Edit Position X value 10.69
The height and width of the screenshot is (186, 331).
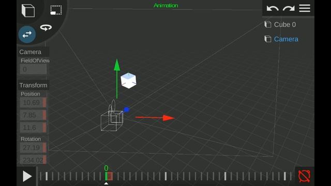pos(32,103)
